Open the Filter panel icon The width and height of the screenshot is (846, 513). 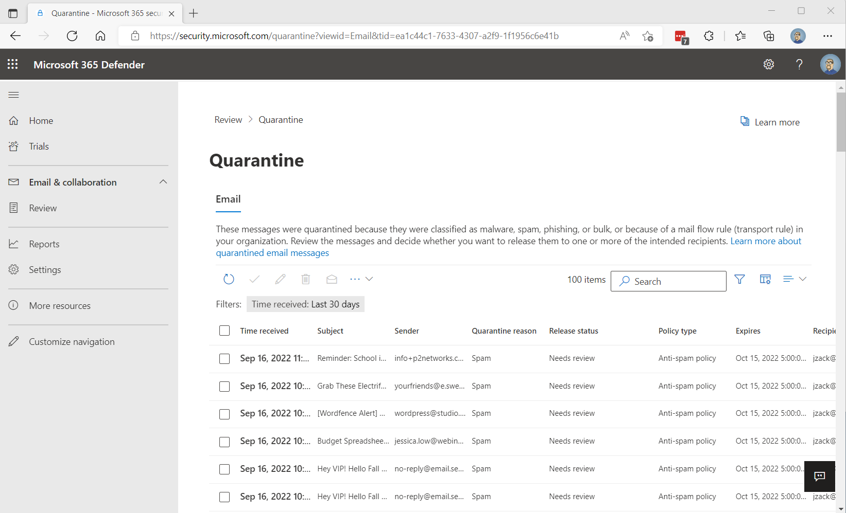pyautogui.click(x=739, y=279)
